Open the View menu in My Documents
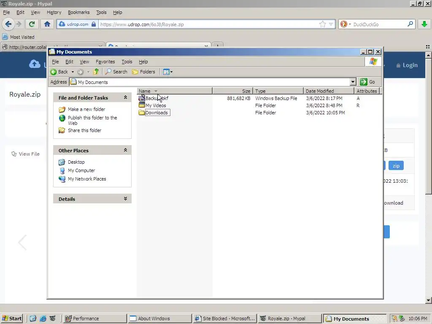Screen dimensions: 432x324 click(84, 62)
